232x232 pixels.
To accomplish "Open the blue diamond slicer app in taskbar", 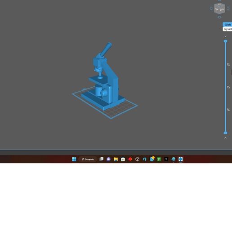I will (181, 159).
